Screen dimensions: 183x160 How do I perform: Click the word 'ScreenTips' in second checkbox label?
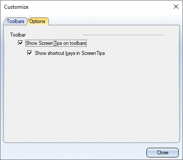[x=93, y=53]
